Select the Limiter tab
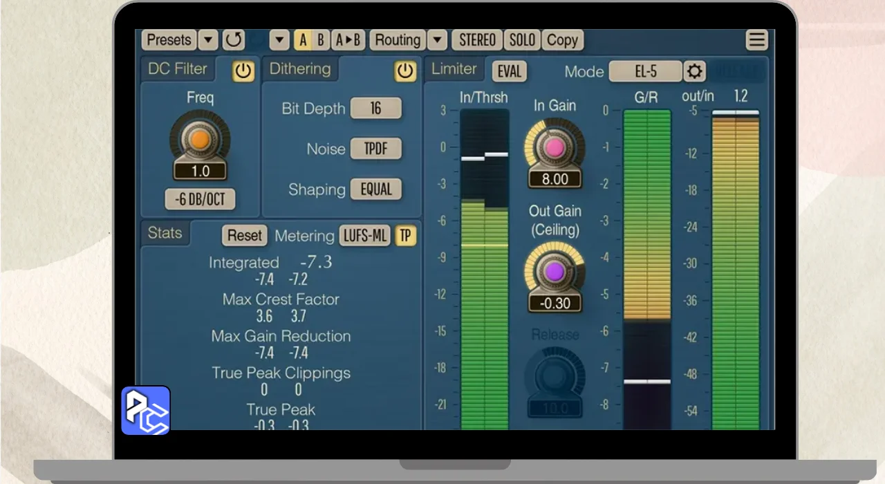 click(x=454, y=69)
